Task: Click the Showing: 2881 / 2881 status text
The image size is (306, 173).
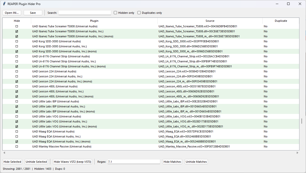Action: coord(17,169)
